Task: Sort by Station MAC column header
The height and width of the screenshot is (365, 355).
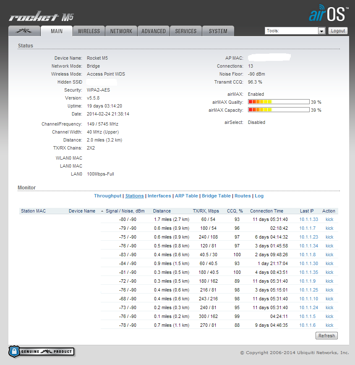Action: 33,211
